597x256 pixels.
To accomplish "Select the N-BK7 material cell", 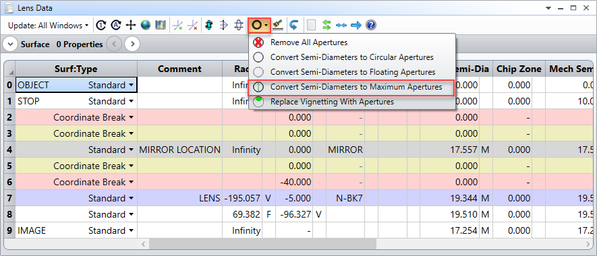I will (x=345, y=198).
